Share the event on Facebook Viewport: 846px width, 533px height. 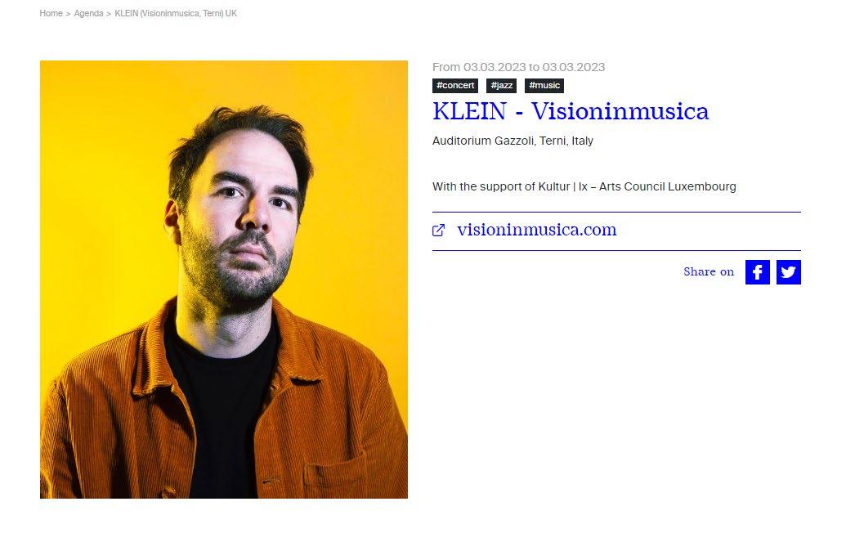(x=757, y=272)
